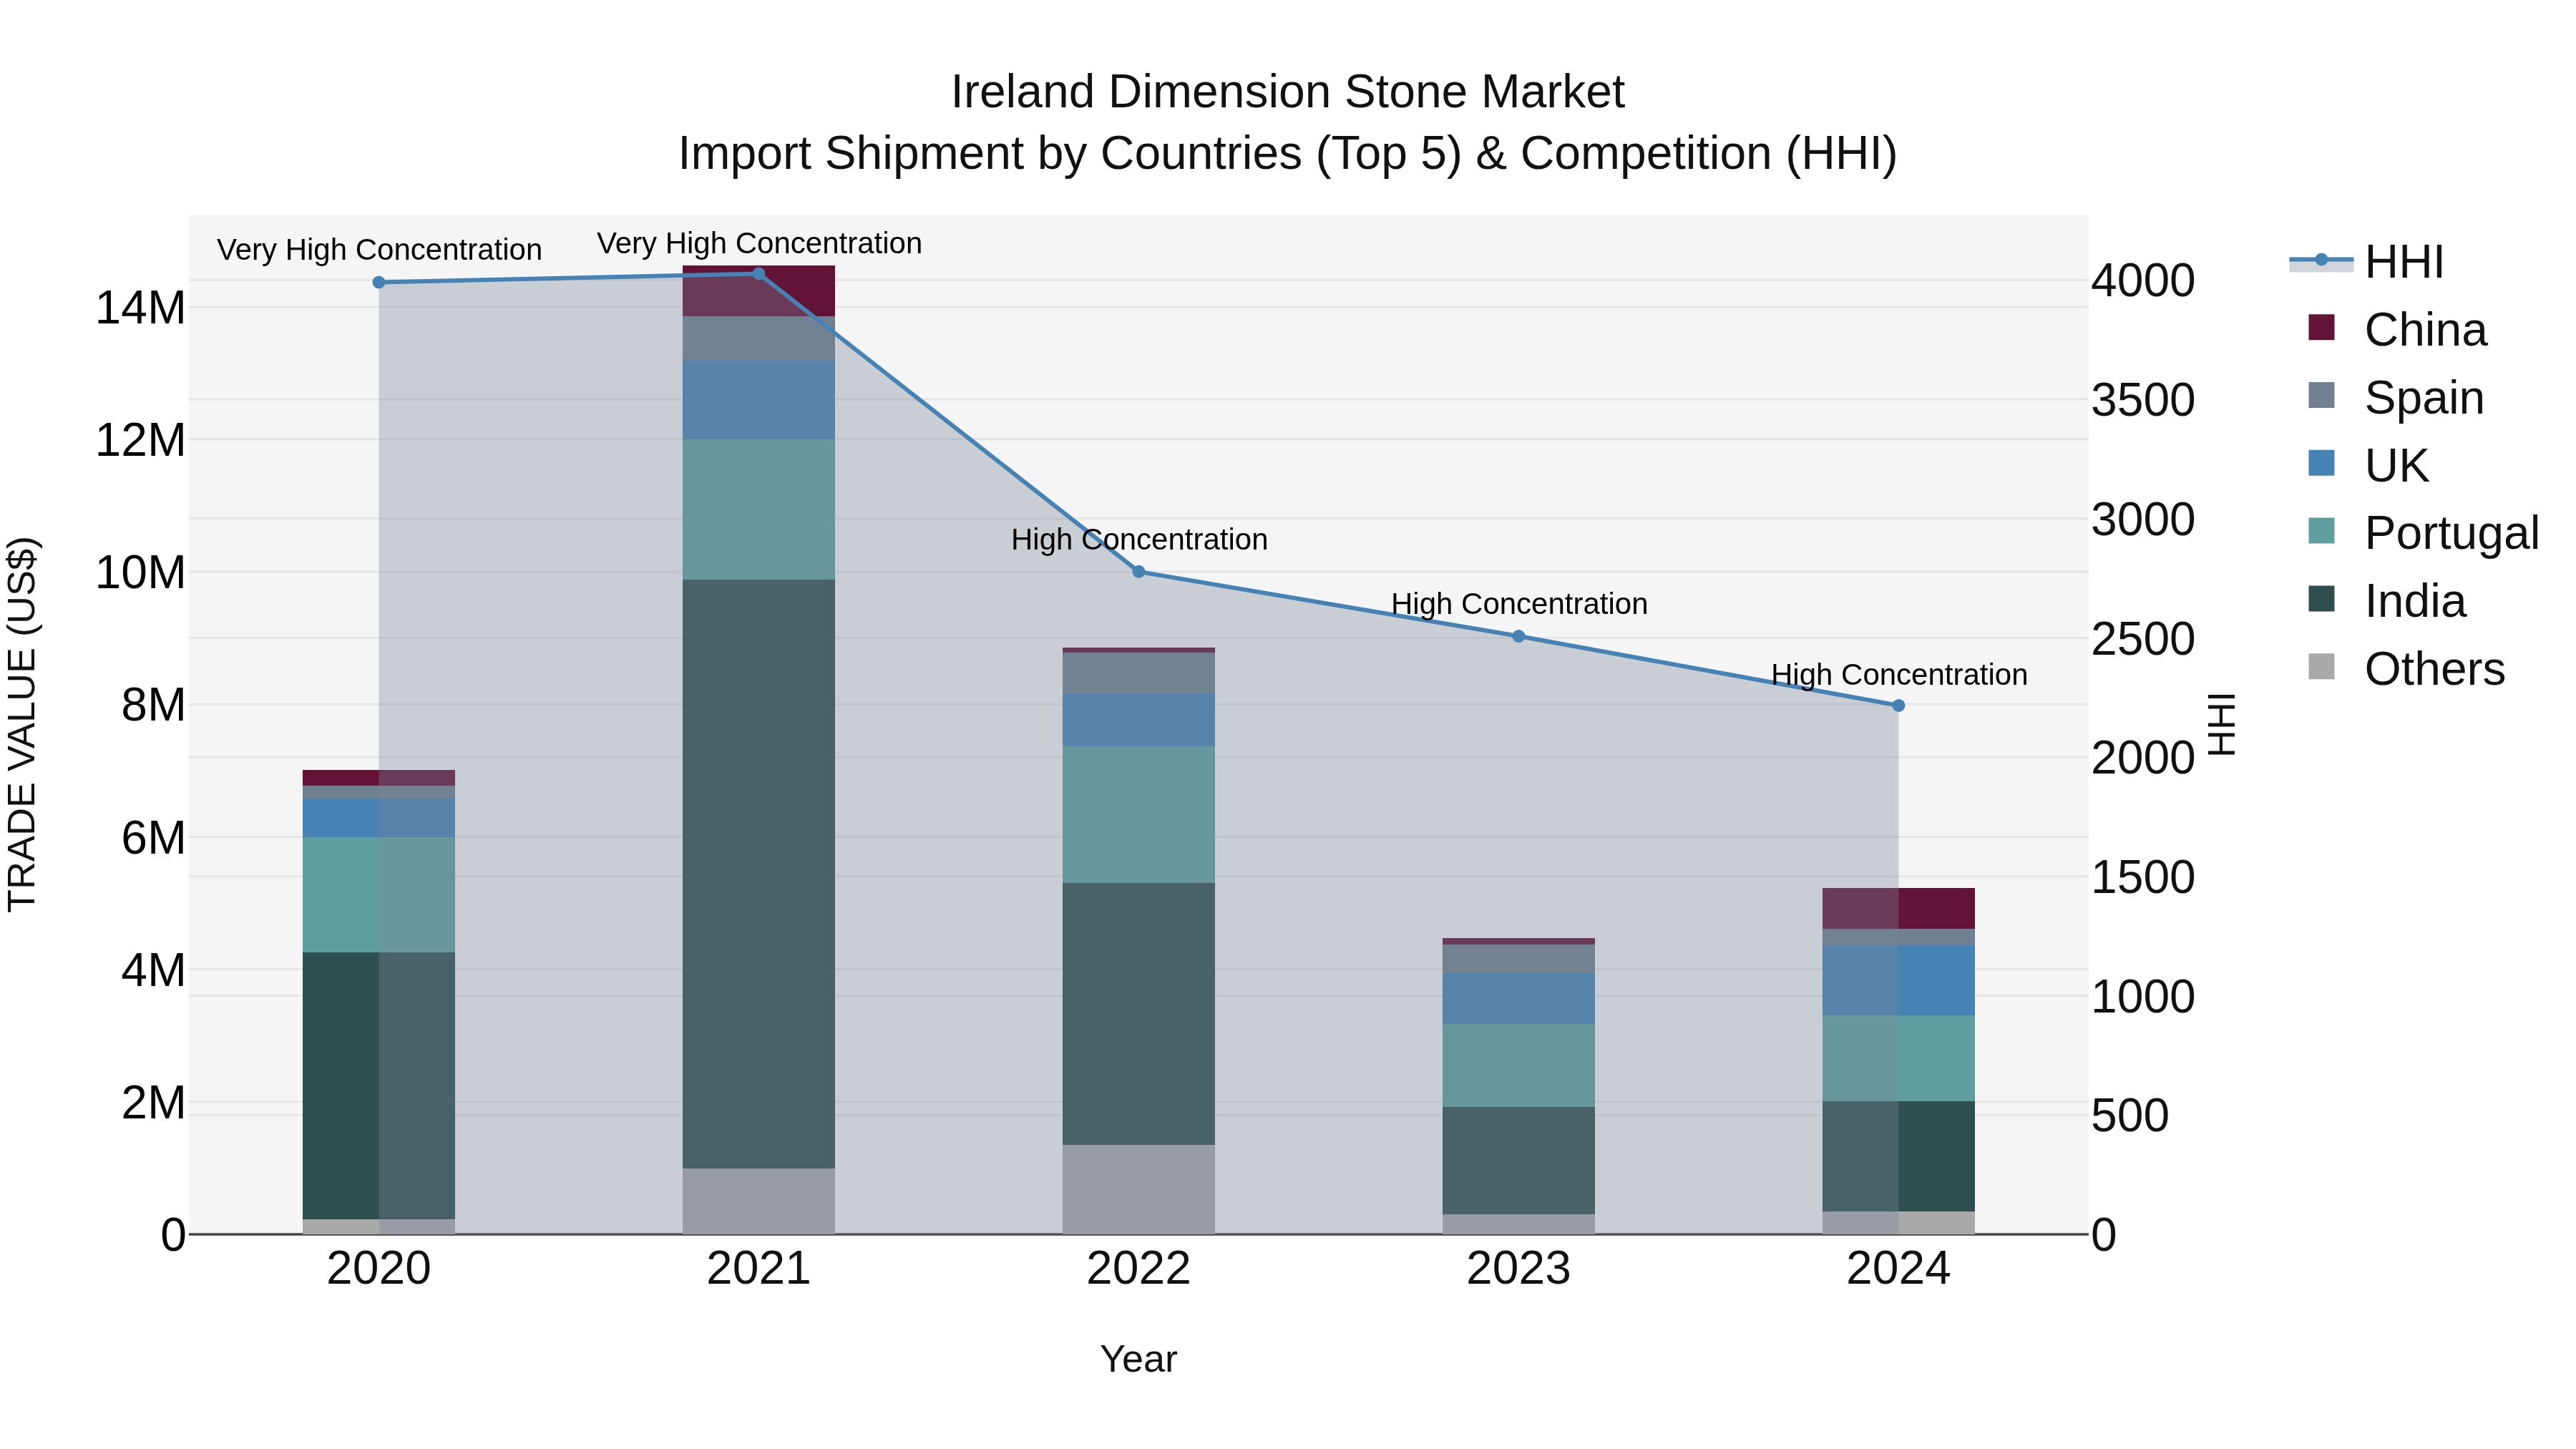Select the UK segment of the 2023 bar
This screenshot has width=2576, height=1449.
(x=1518, y=999)
